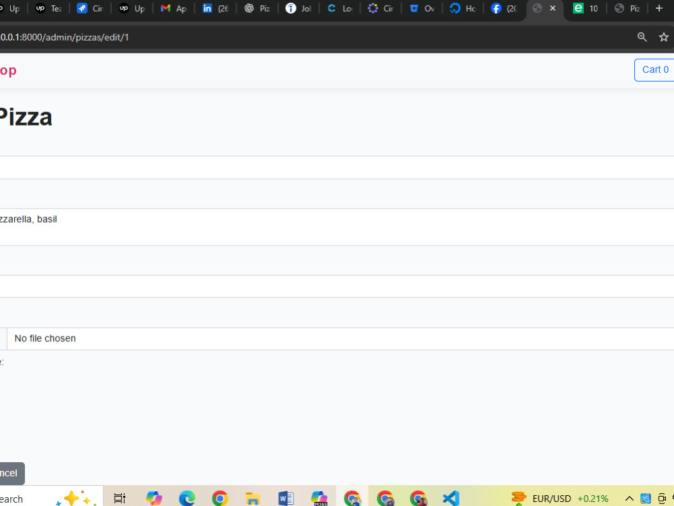
Task: Open the first Chrome icon on the taskbar
Action: coord(220,499)
